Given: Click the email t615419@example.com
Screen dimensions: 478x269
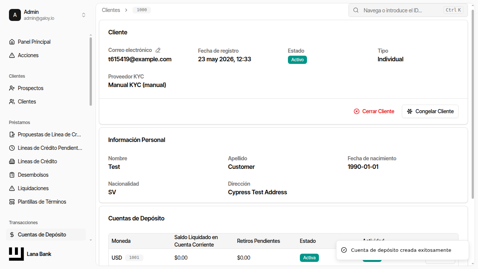Looking at the screenshot, I should [x=140, y=59].
